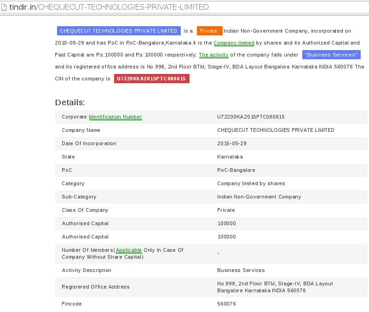The width and height of the screenshot is (369, 312).
Task: Click the blue CHEQUECUT TECHNOLOGIES PRIVATE LIMITED badge
Action: pyautogui.click(x=119, y=31)
